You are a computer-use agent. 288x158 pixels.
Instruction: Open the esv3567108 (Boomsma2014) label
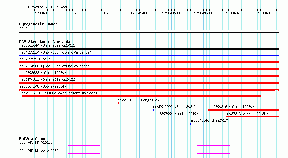pyautogui.click(x=43, y=86)
